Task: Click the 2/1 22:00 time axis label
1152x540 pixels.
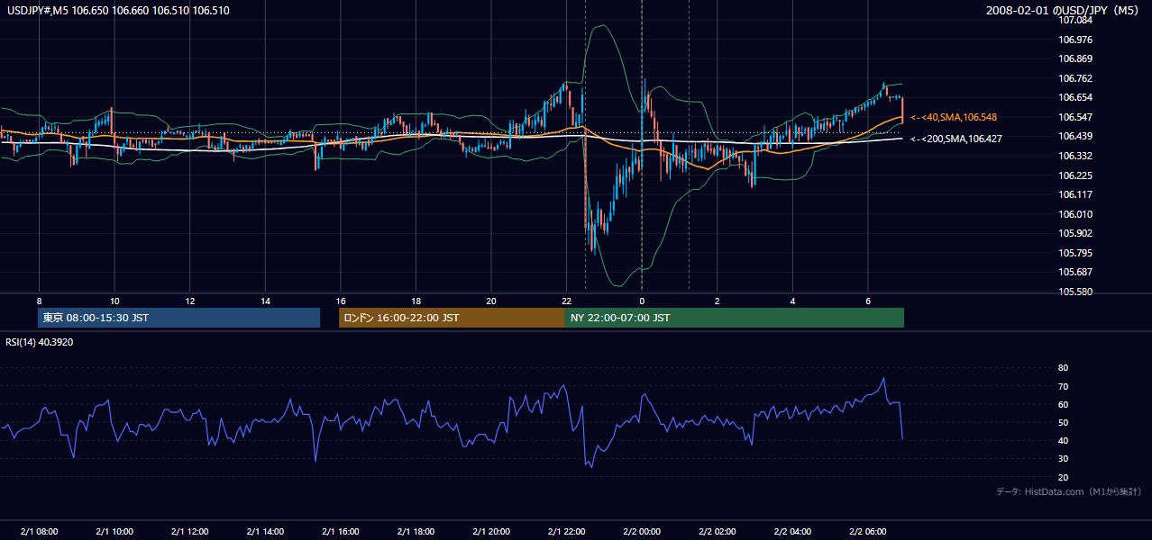Action: [566, 531]
